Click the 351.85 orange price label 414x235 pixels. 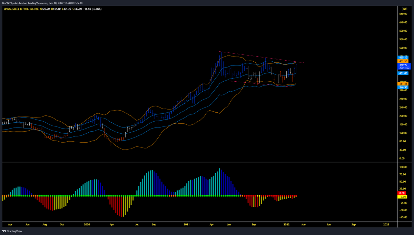(x=404, y=84)
